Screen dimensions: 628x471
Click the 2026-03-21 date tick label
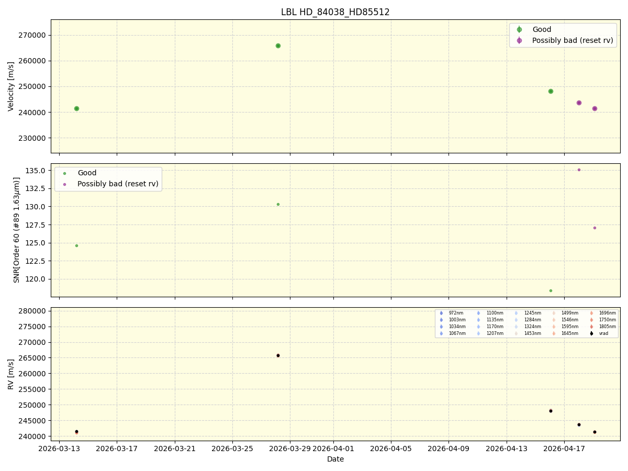pos(175,448)
